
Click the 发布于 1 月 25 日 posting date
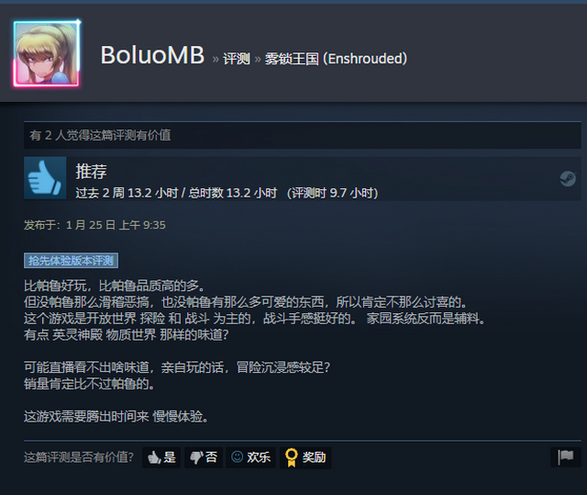94,225
